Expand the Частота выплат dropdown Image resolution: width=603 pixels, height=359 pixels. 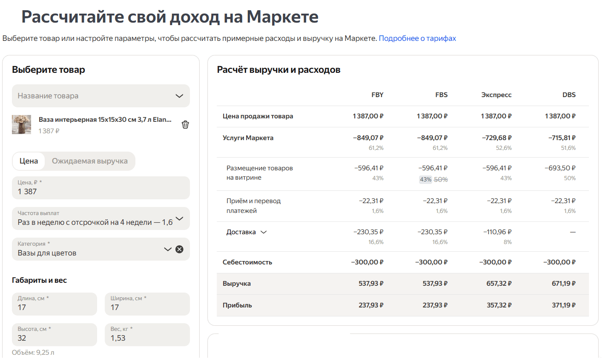click(101, 218)
